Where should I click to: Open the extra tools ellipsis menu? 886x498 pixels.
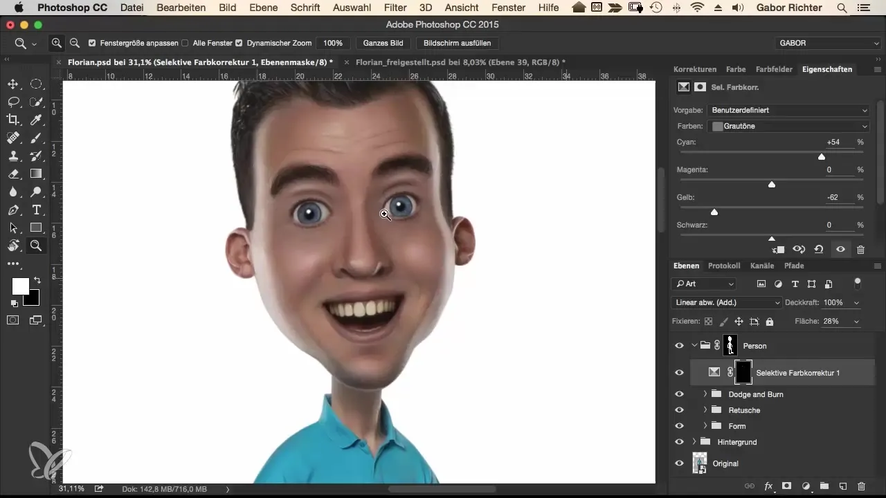[x=13, y=264]
